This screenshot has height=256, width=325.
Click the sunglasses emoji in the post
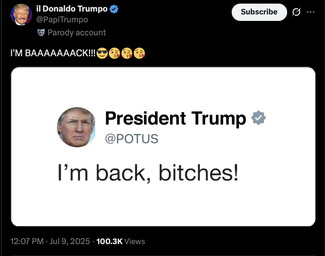point(102,53)
